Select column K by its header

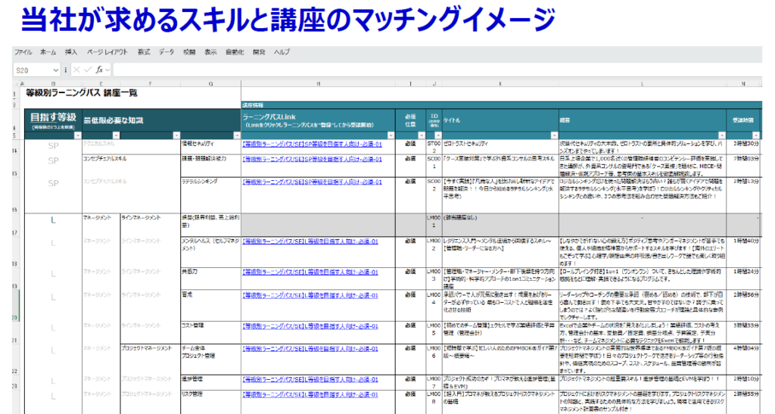click(x=500, y=84)
